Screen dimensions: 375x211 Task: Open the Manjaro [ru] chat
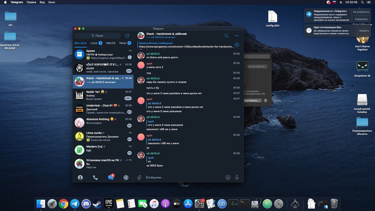[x=103, y=150]
